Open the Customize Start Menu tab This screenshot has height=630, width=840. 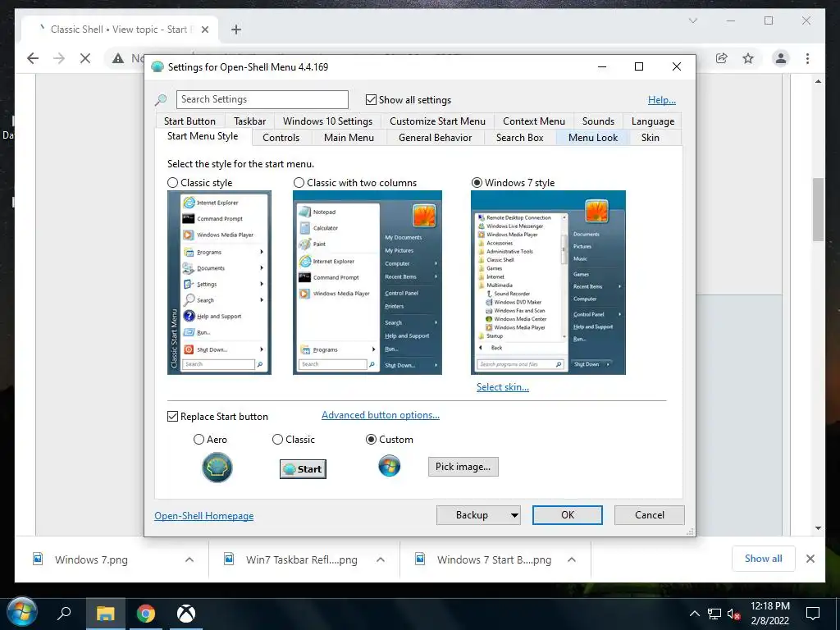(x=437, y=121)
